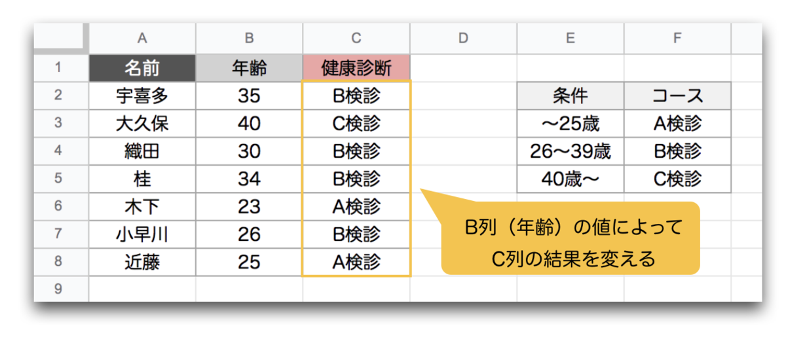Select cell containing 木下
This screenshot has width=786, height=343.
142,206
